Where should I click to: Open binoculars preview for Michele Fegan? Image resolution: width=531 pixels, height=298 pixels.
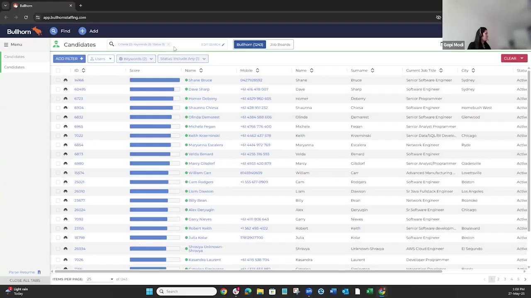click(66, 126)
